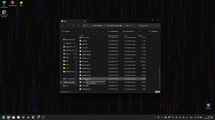Select the bin tab
The width and height of the screenshot is (215, 120).
73,21
